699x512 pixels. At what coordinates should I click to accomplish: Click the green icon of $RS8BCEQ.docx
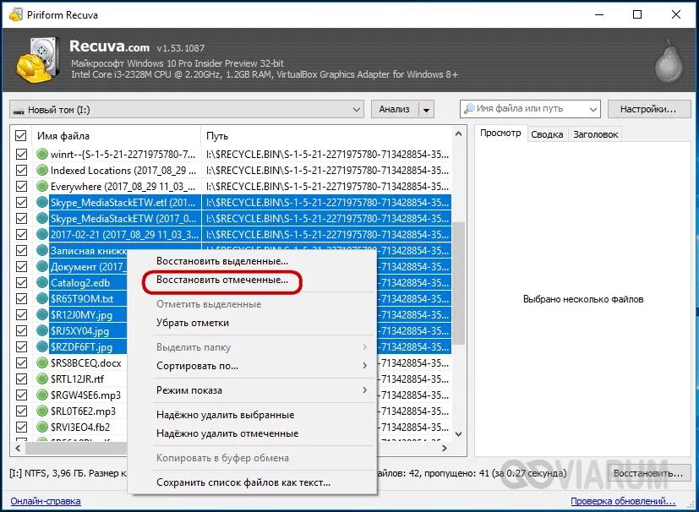point(42,362)
